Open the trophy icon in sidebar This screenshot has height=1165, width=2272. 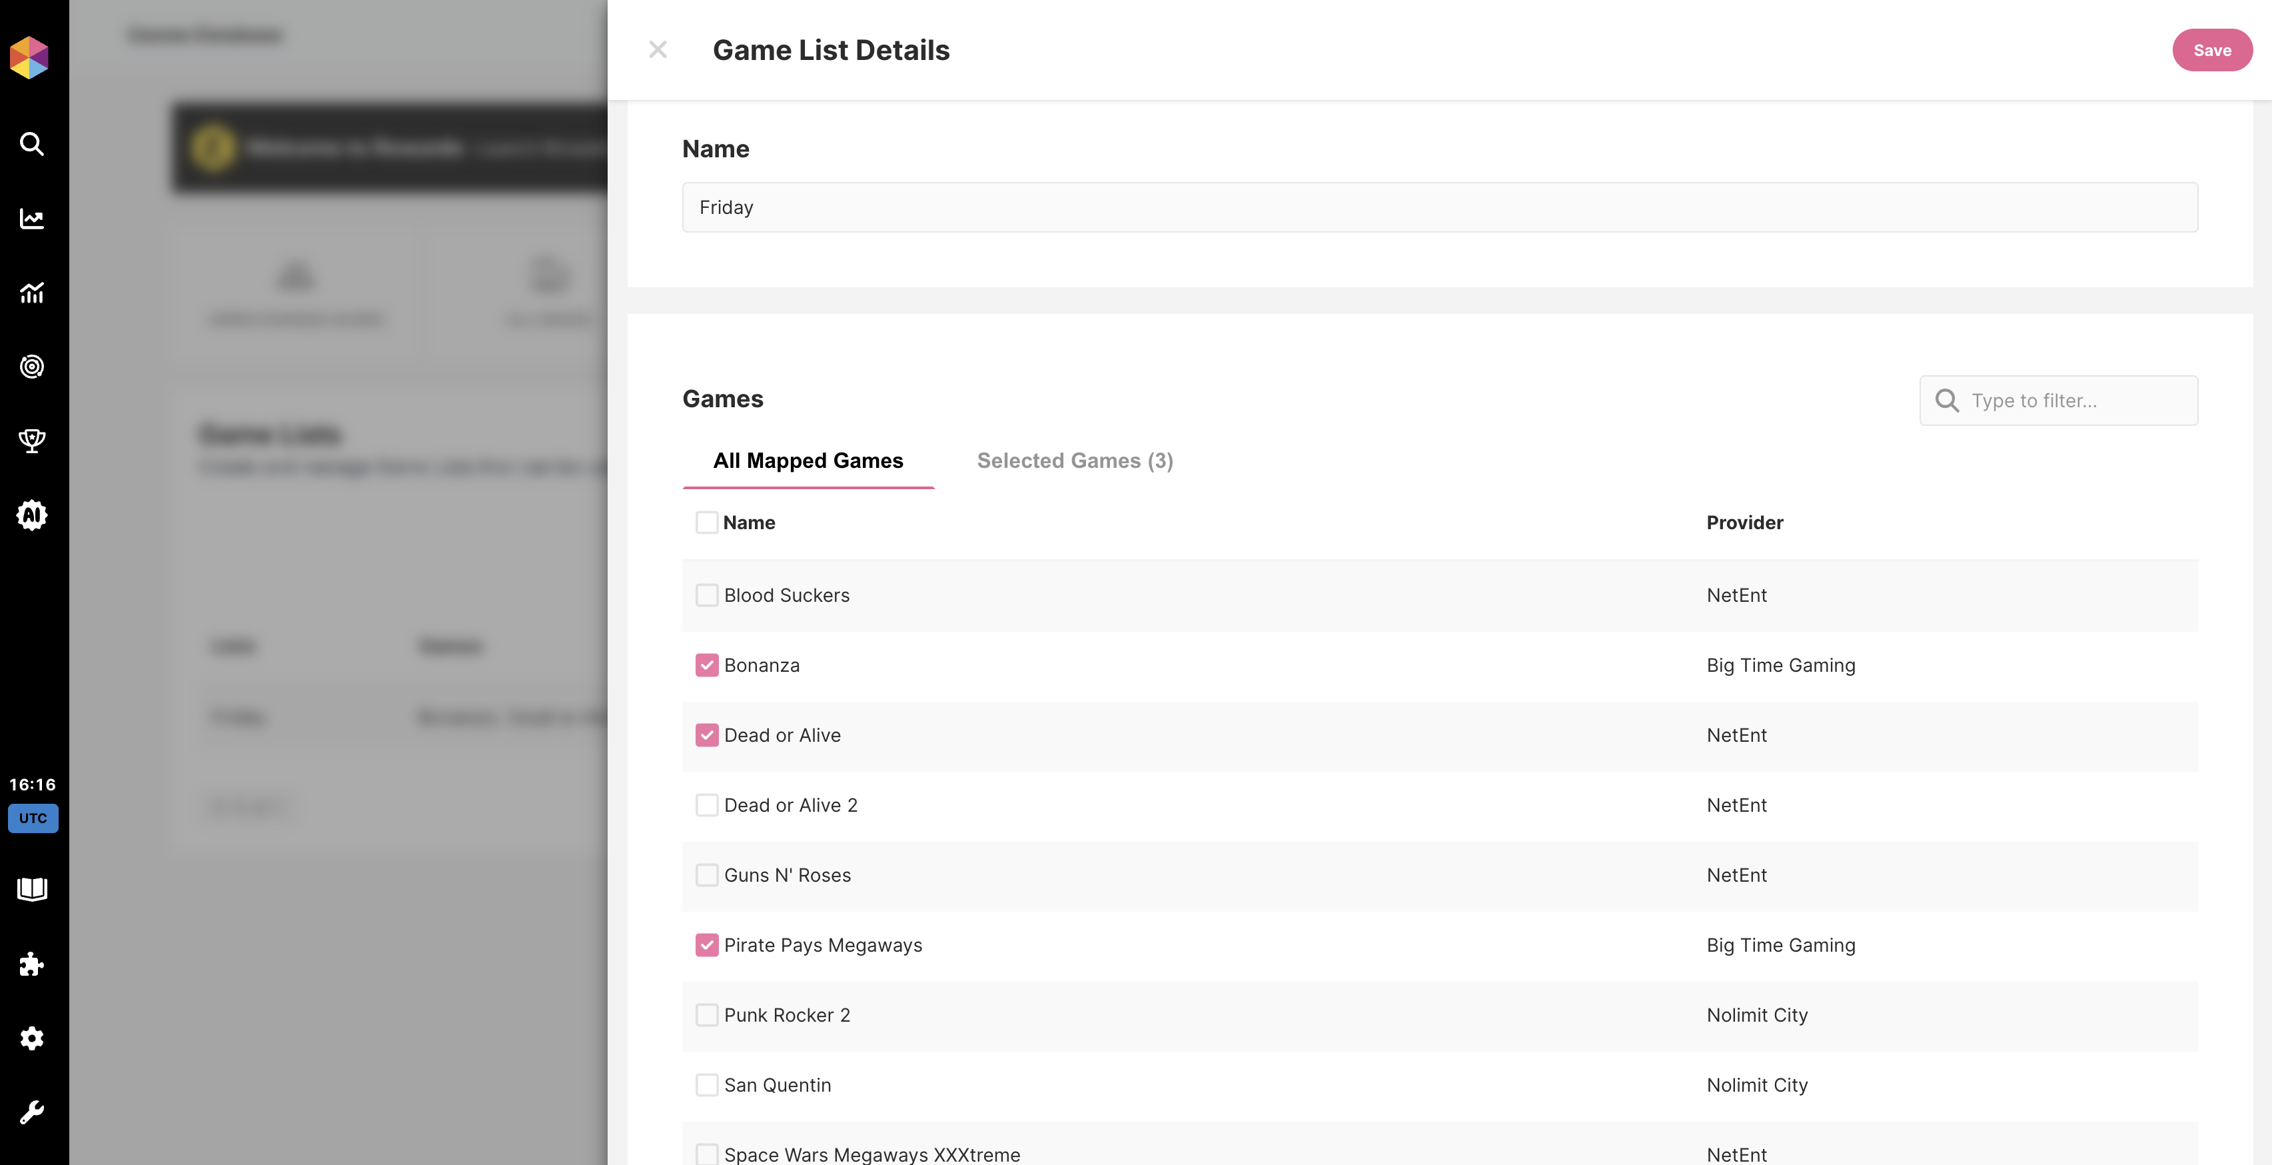[x=32, y=441]
